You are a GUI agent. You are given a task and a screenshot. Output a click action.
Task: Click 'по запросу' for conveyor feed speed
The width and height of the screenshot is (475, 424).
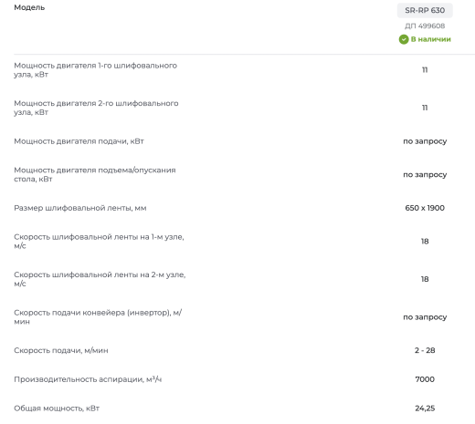click(x=425, y=317)
